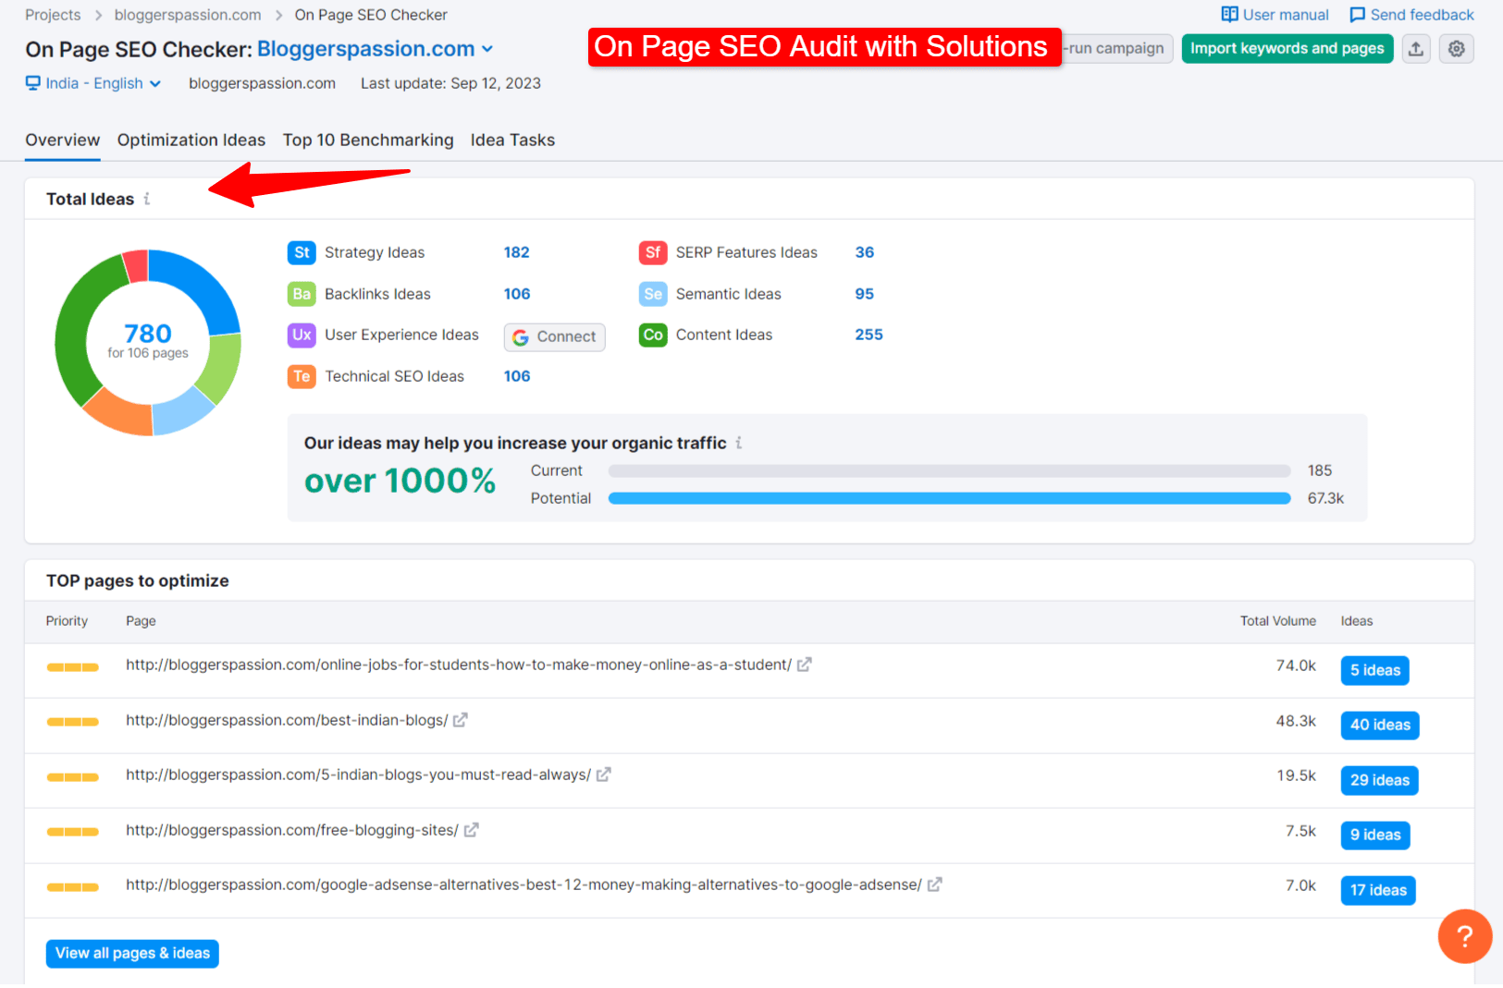Click the external link icon for free-blogging-sites page

472,830
